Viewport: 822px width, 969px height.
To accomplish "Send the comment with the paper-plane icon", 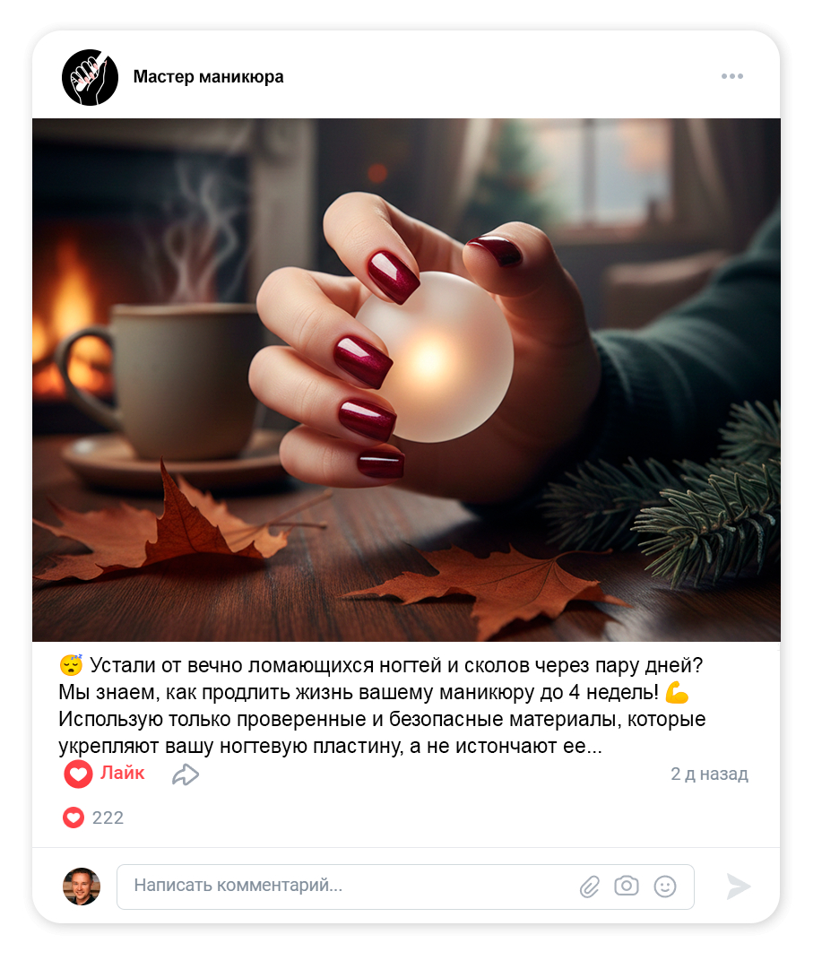I will point(738,887).
